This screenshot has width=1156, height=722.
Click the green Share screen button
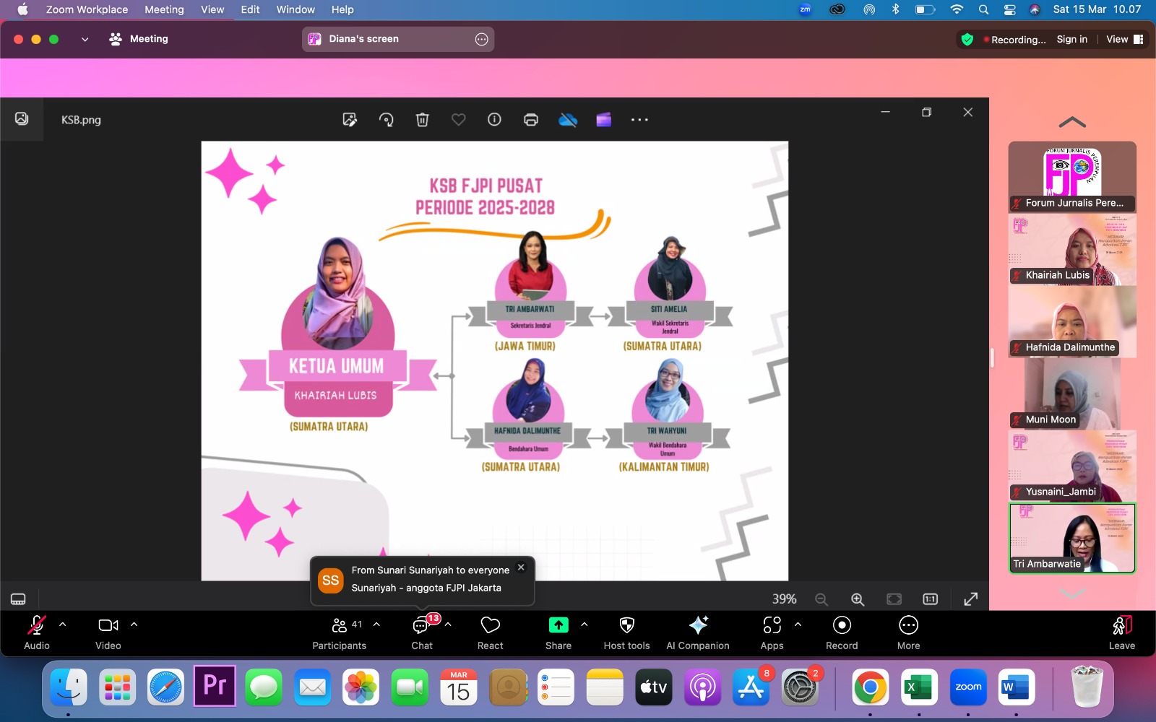[558, 632]
